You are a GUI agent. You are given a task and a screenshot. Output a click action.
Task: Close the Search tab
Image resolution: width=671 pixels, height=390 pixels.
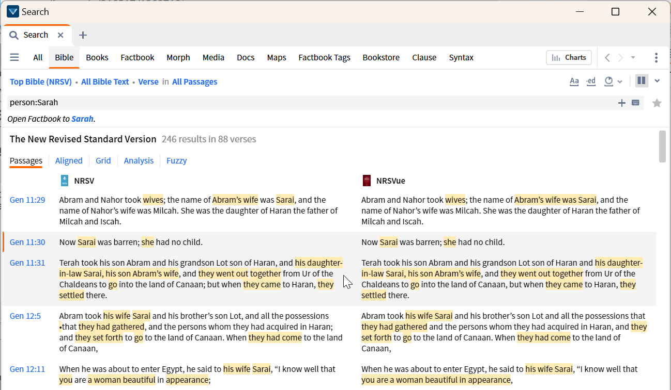(60, 35)
